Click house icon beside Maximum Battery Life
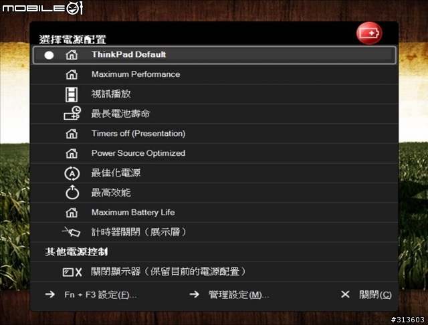This screenshot has width=428, height=325. (x=72, y=213)
